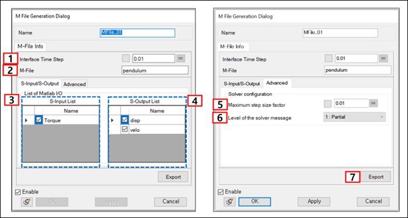
Task: Click the Torque name cell
Action: (71, 120)
